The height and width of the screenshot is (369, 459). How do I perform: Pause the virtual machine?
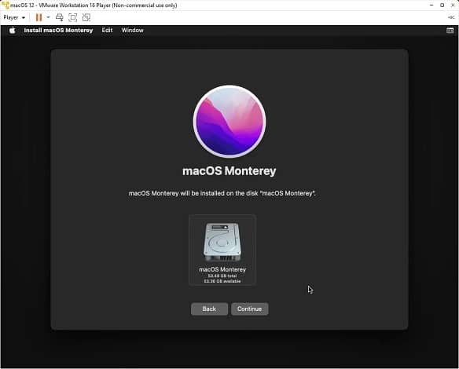coord(39,17)
